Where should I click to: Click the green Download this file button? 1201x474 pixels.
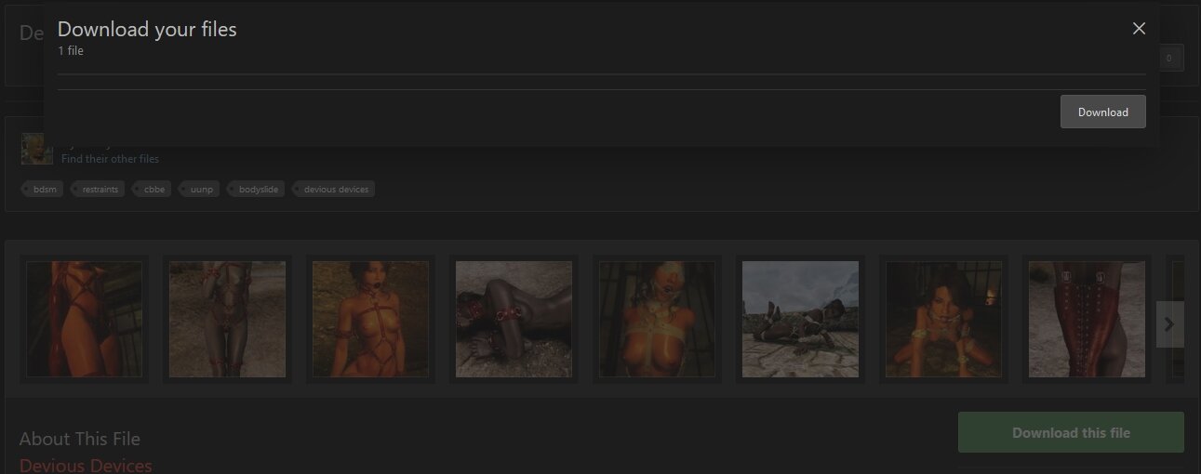[1071, 432]
